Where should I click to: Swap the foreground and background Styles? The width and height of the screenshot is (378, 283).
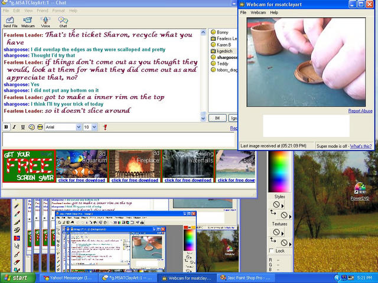(x=273, y=212)
